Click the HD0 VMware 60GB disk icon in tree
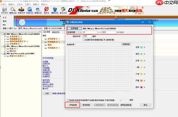Viewport: 178px width, 117px height. pyautogui.click(x=5, y=34)
